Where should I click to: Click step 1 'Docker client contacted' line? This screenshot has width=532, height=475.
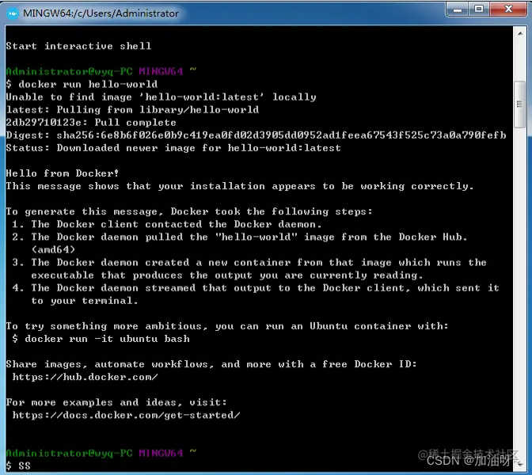[x=167, y=224]
